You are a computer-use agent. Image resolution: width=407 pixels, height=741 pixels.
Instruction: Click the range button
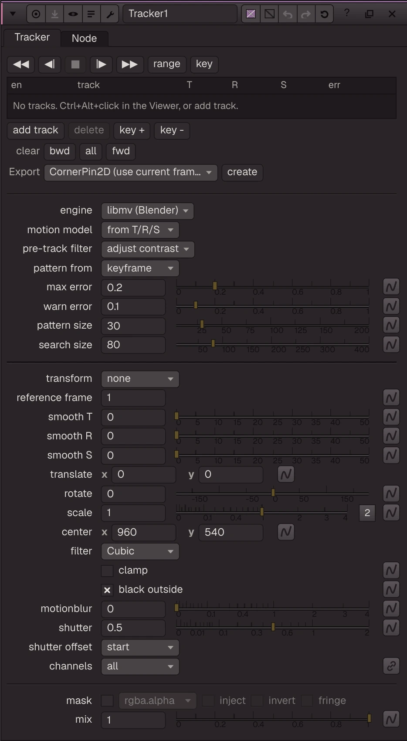pyautogui.click(x=167, y=64)
